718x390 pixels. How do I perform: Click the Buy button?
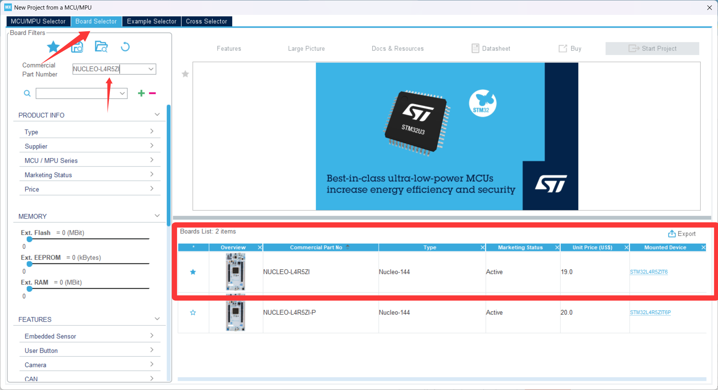point(570,49)
